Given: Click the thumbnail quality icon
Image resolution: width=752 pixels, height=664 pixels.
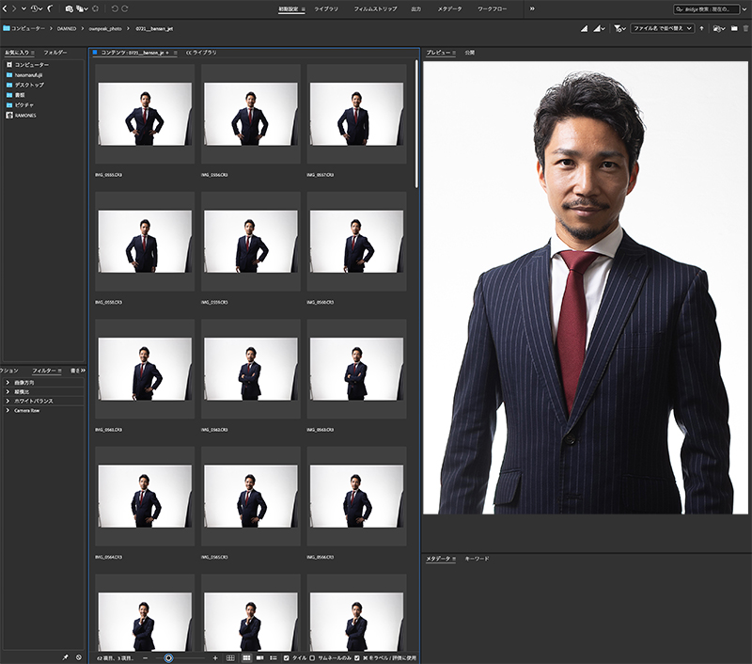Looking at the screenshot, I should [x=584, y=29].
